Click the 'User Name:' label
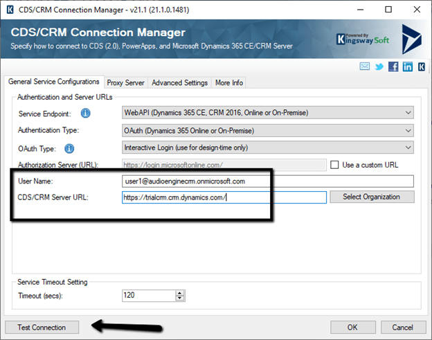 click(x=35, y=181)
